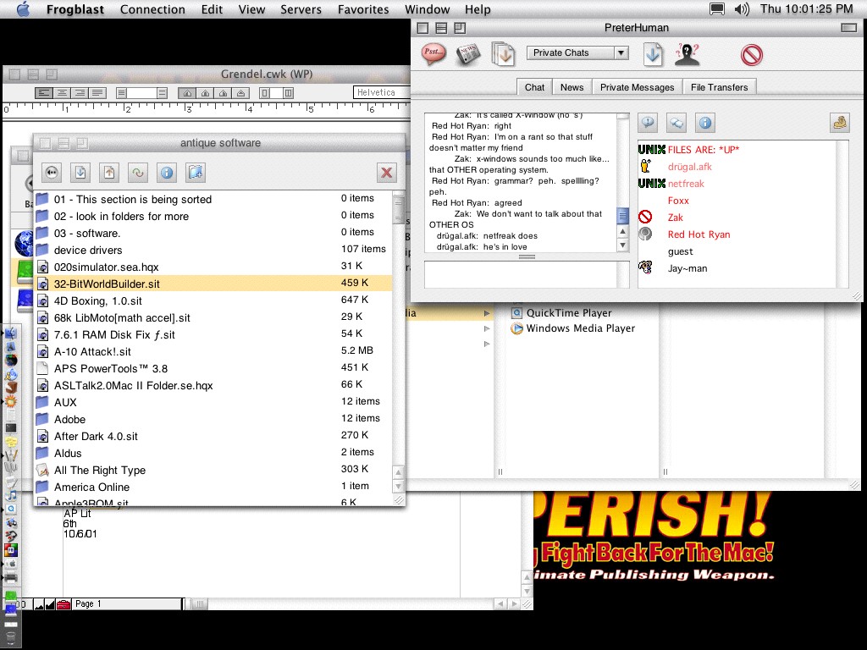Viewport: 867px width, 650px height.
Task: Open the Private Chats dropdown
Action: click(577, 53)
